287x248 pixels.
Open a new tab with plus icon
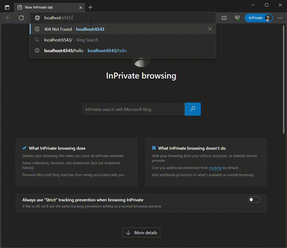tap(91, 7)
